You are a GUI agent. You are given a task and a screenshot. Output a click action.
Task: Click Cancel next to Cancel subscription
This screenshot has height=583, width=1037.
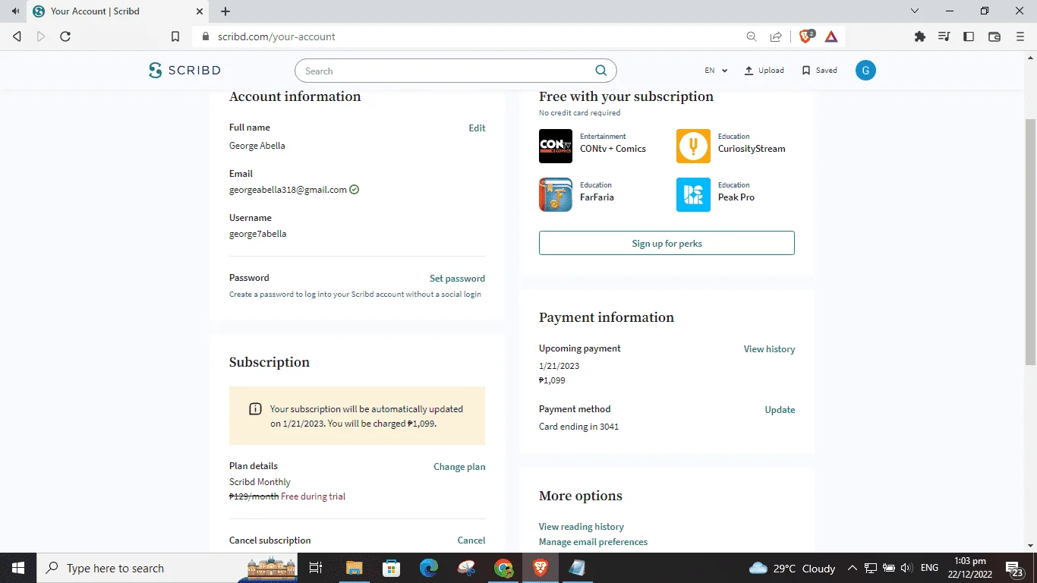471,540
